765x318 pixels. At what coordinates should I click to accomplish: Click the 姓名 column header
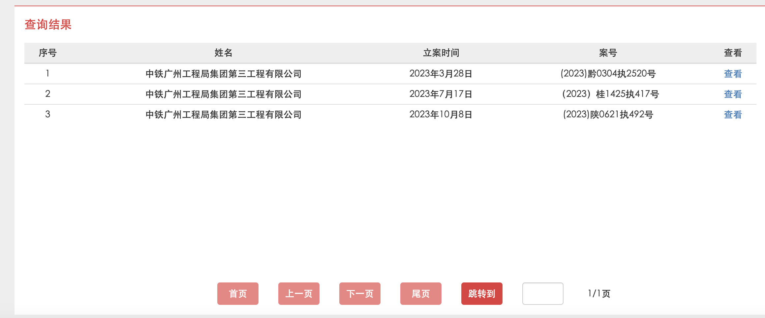coord(224,53)
